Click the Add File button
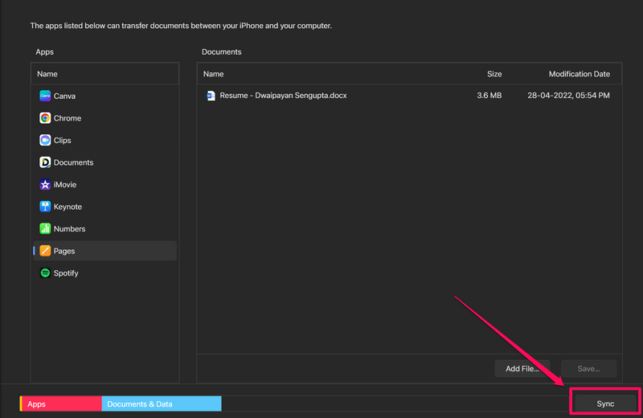This screenshot has width=643, height=418. [522, 369]
